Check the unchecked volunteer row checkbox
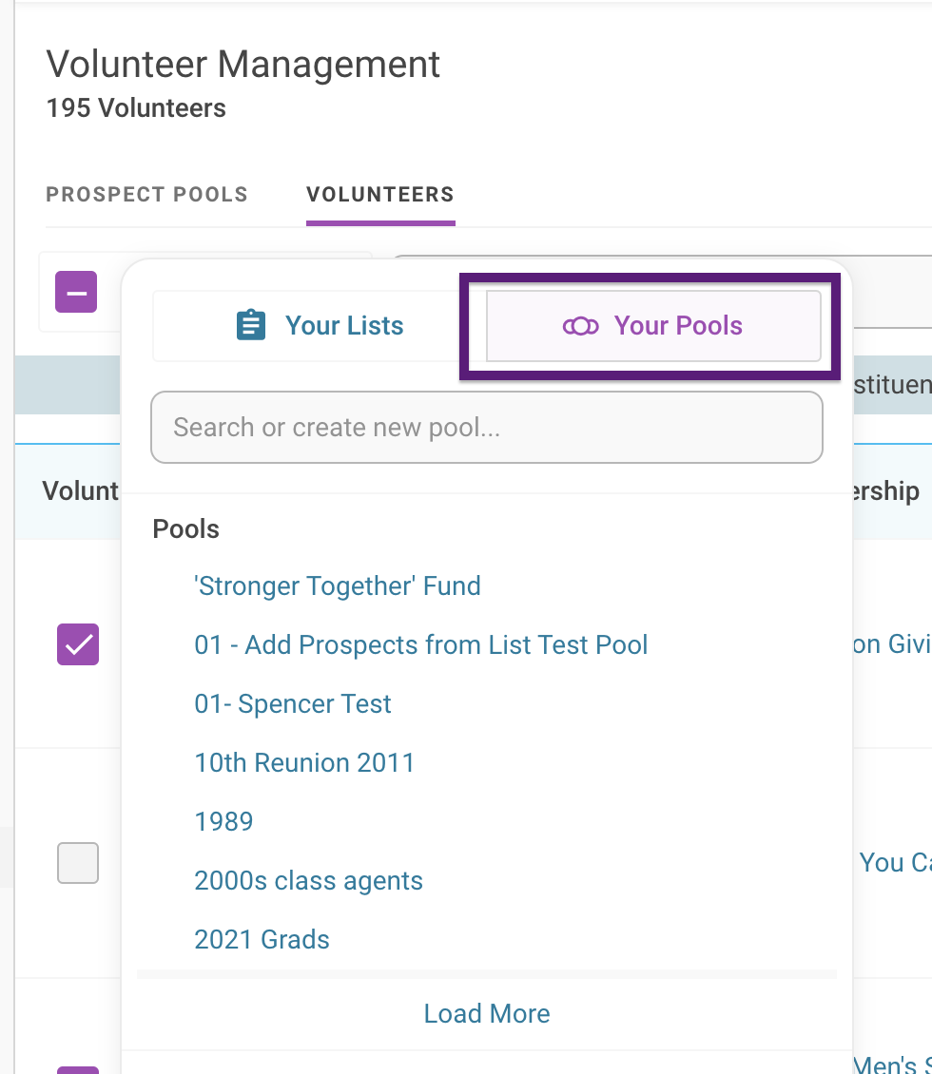The width and height of the screenshot is (932, 1074). [78, 863]
